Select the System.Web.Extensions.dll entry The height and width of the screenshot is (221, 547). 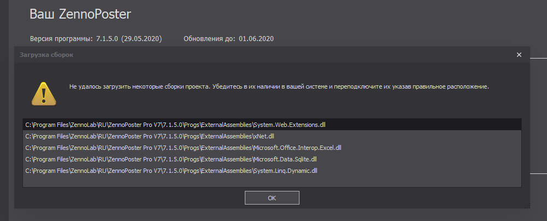point(175,125)
